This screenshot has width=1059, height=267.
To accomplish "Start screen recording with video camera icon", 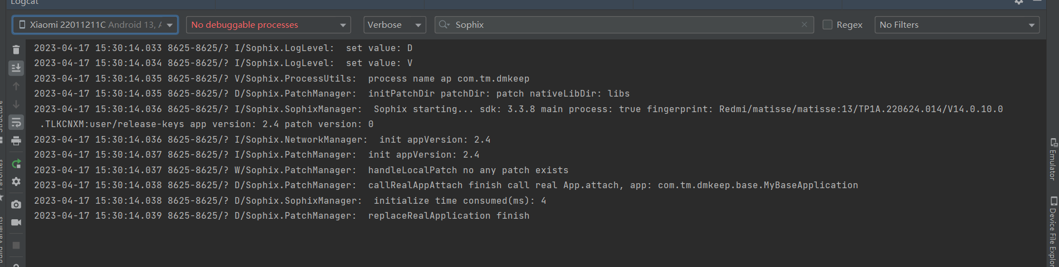I will (16, 222).
